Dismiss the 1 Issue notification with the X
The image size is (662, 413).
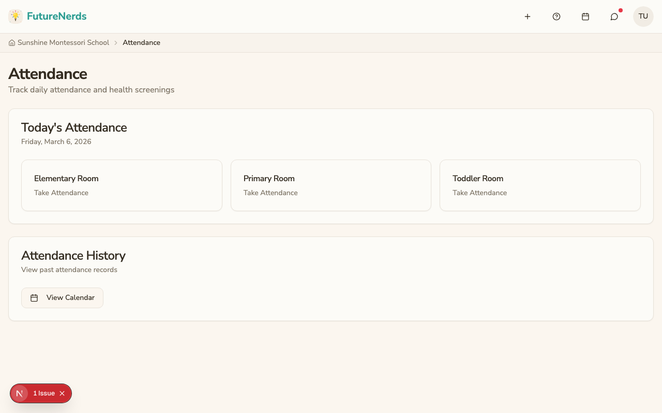[62, 393]
